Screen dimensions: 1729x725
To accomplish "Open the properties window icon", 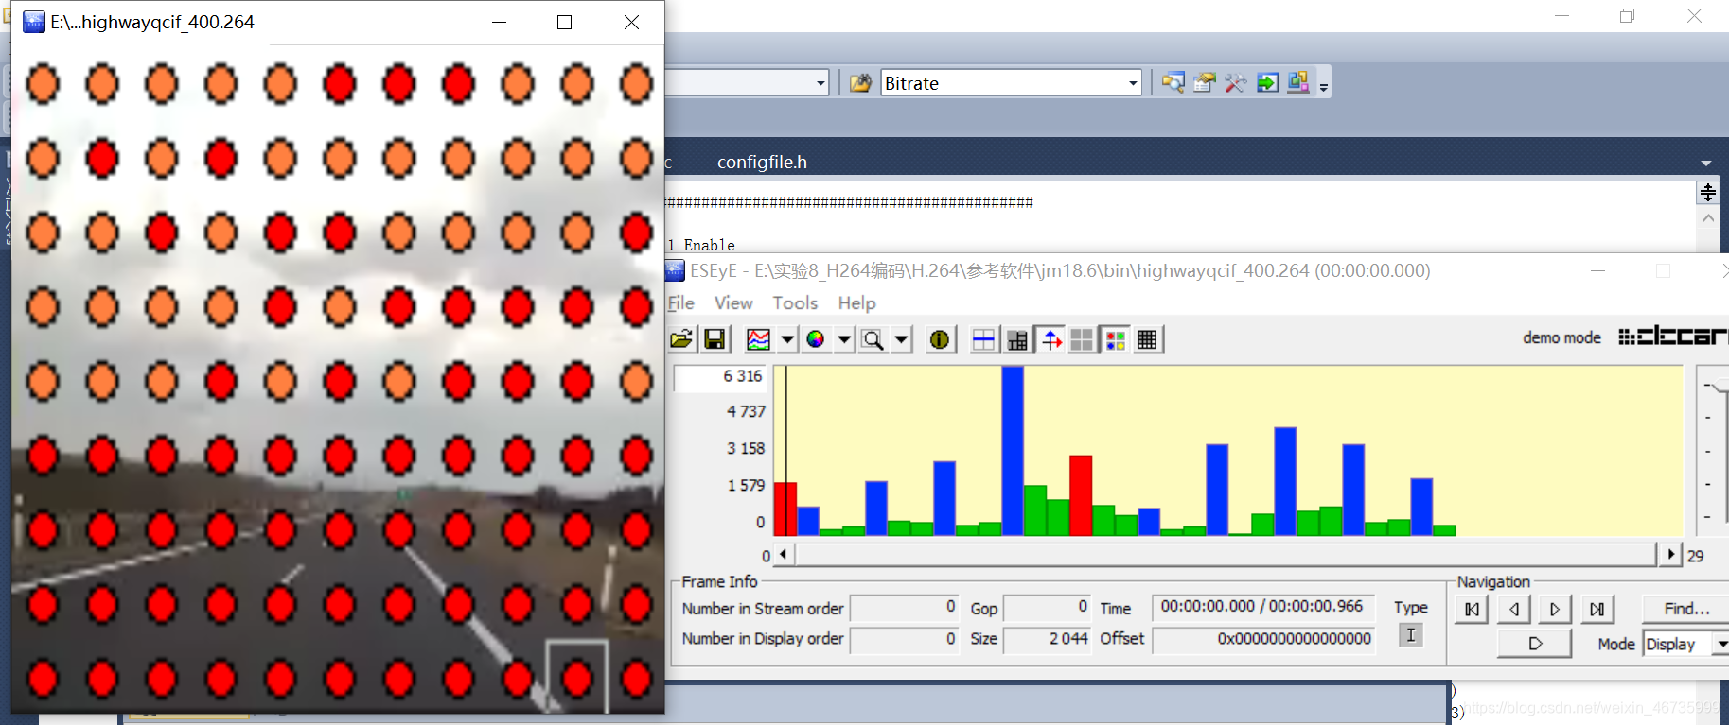I will pyautogui.click(x=1204, y=82).
